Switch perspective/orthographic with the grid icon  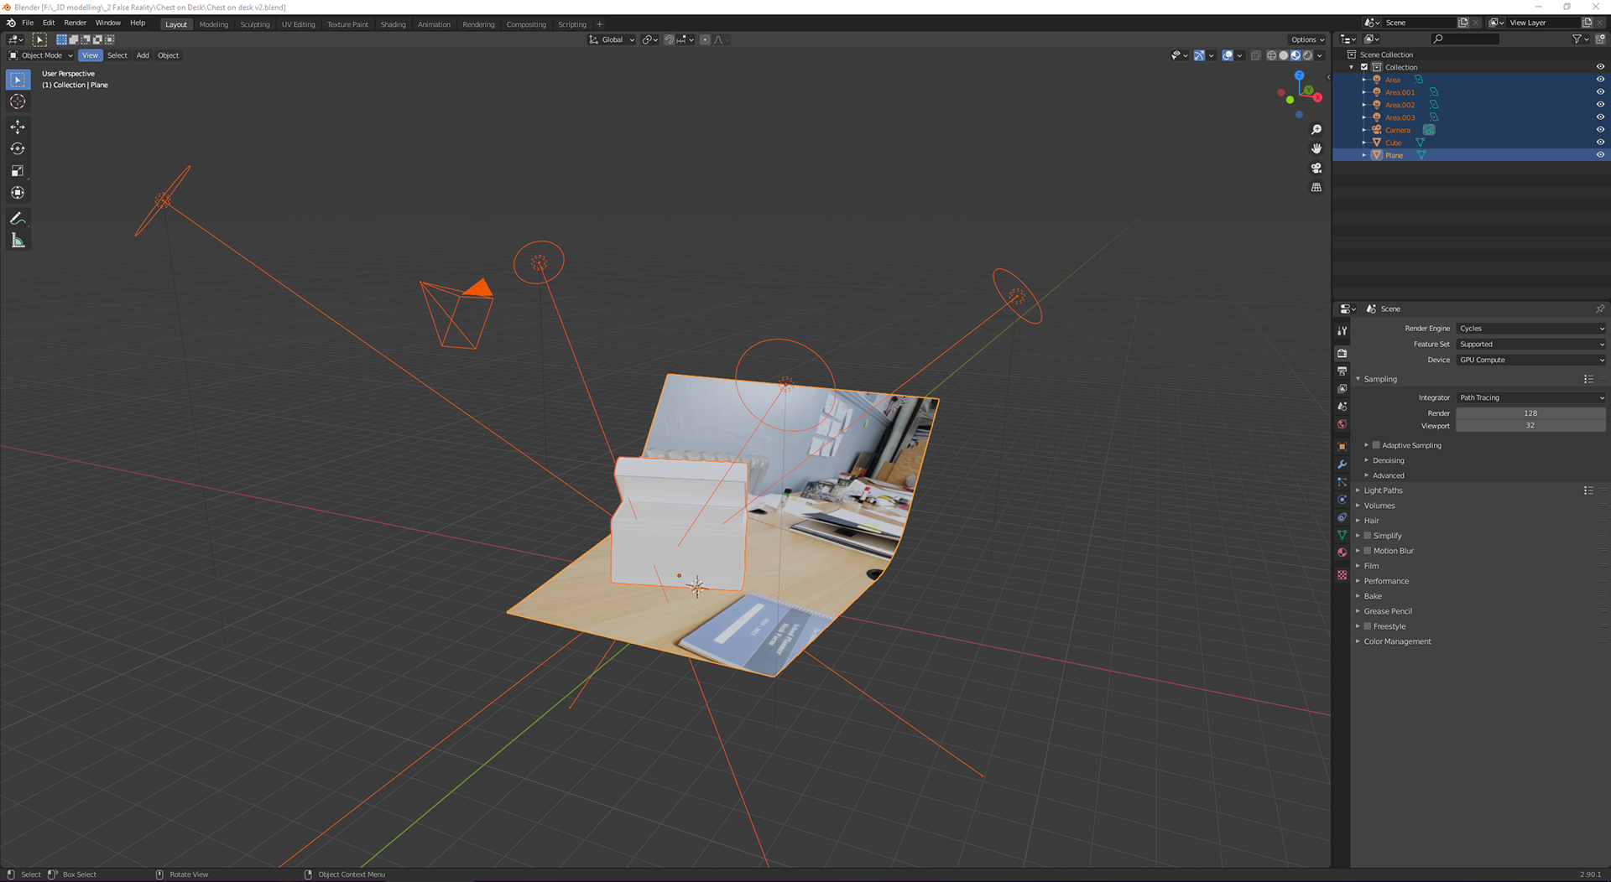pyautogui.click(x=1316, y=187)
